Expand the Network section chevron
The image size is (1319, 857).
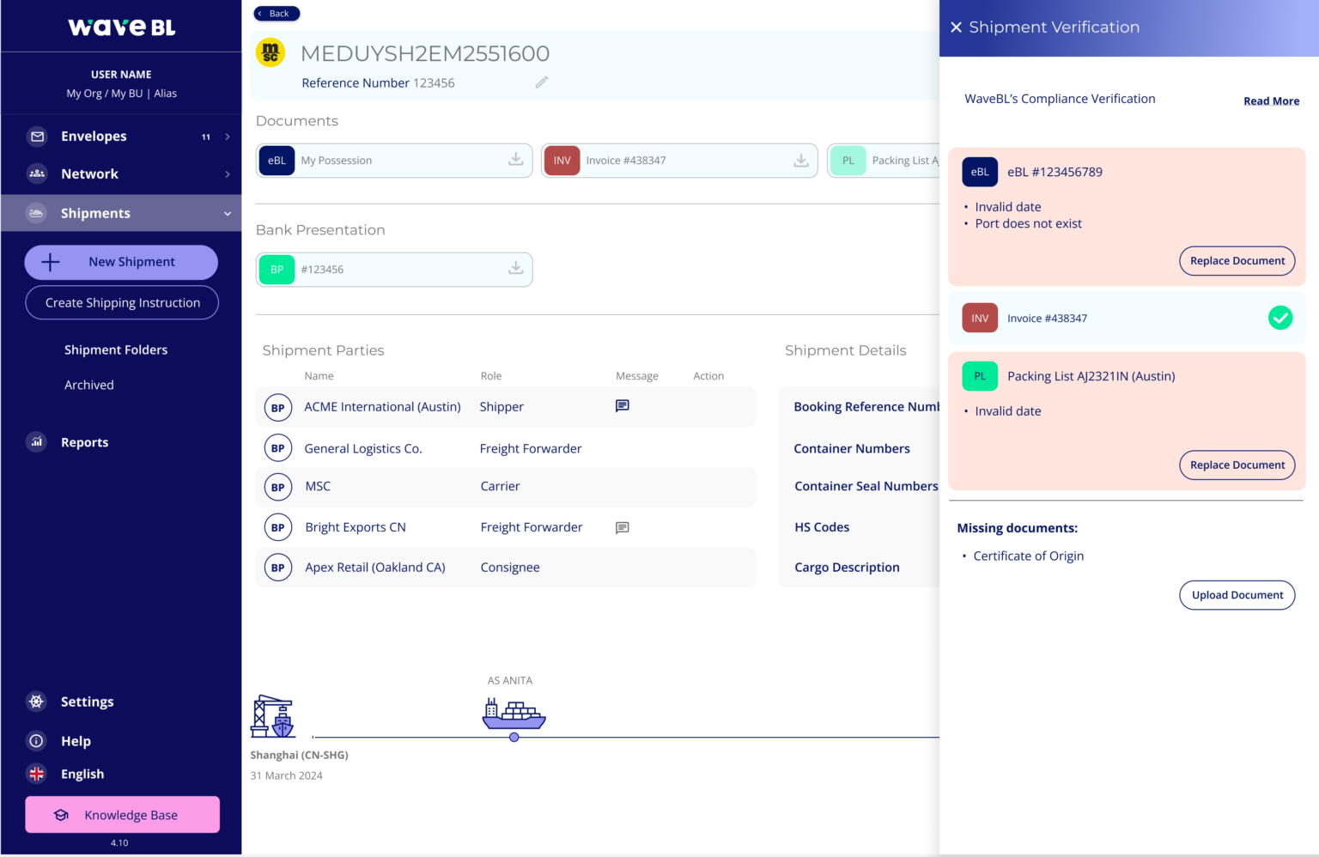(x=227, y=173)
